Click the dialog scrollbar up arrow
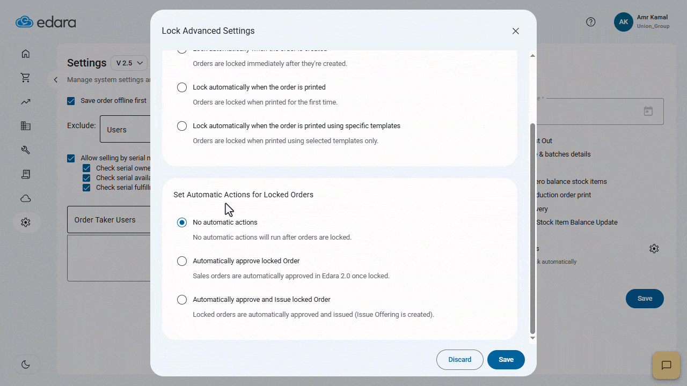This screenshot has height=386, width=687. (x=532, y=55)
